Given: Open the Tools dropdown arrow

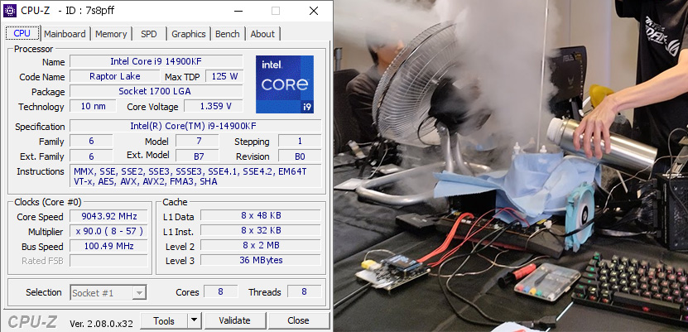Looking at the screenshot, I should pos(195,321).
